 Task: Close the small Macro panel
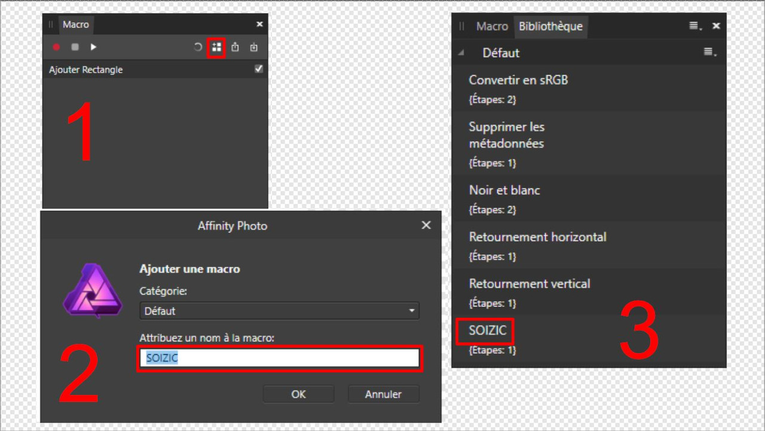tap(259, 25)
